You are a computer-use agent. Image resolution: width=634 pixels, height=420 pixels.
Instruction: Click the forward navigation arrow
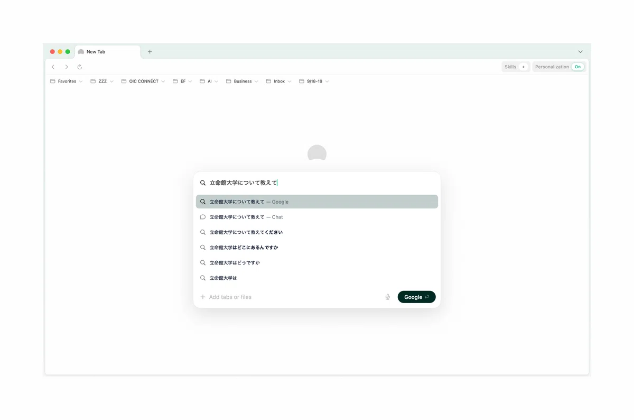tap(67, 67)
